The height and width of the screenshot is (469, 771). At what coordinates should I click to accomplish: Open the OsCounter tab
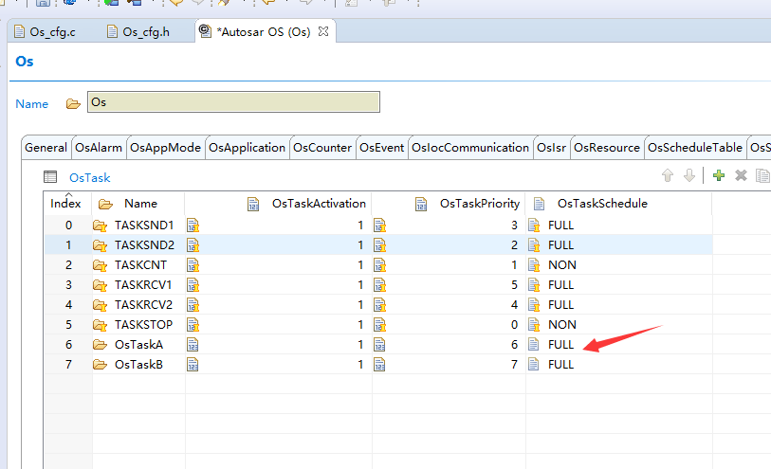tap(322, 148)
